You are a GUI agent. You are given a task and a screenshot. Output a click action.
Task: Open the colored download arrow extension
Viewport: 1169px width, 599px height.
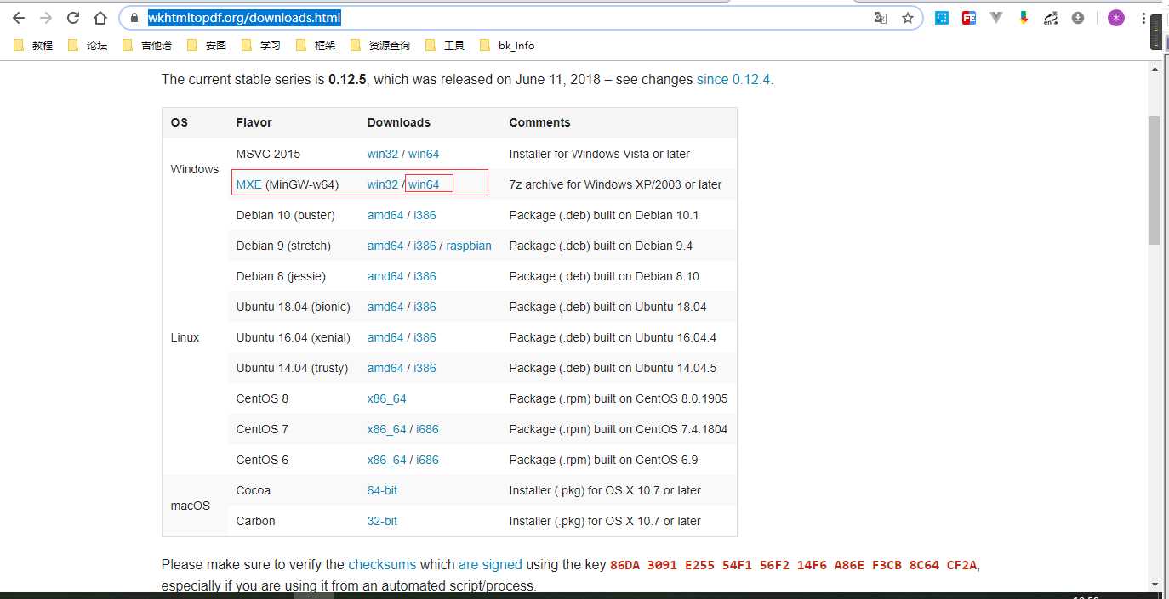[x=1024, y=18]
